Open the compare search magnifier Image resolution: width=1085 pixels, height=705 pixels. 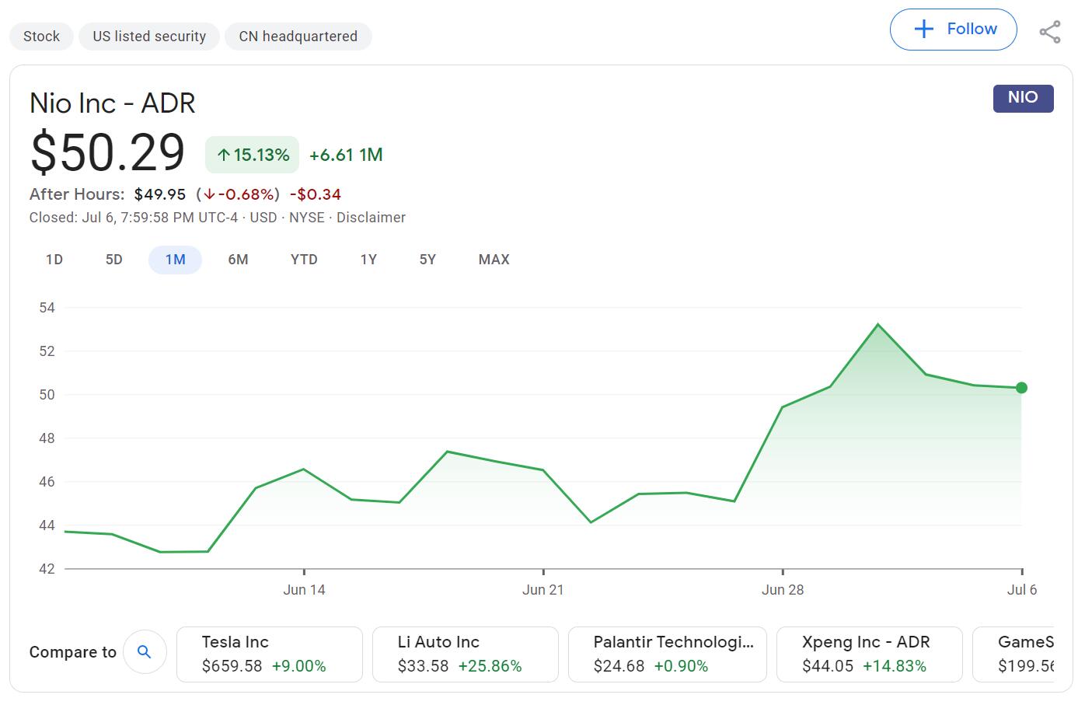click(145, 652)
